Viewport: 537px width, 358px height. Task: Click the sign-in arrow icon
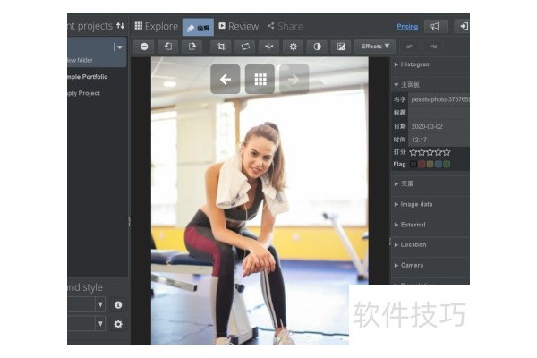tap(463, 26)
